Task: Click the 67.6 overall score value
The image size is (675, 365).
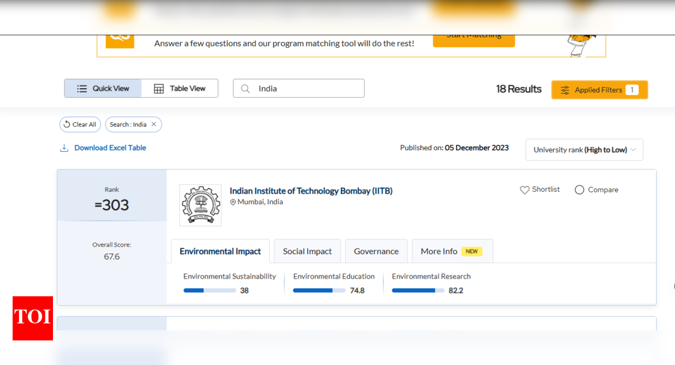Action: 112,257
